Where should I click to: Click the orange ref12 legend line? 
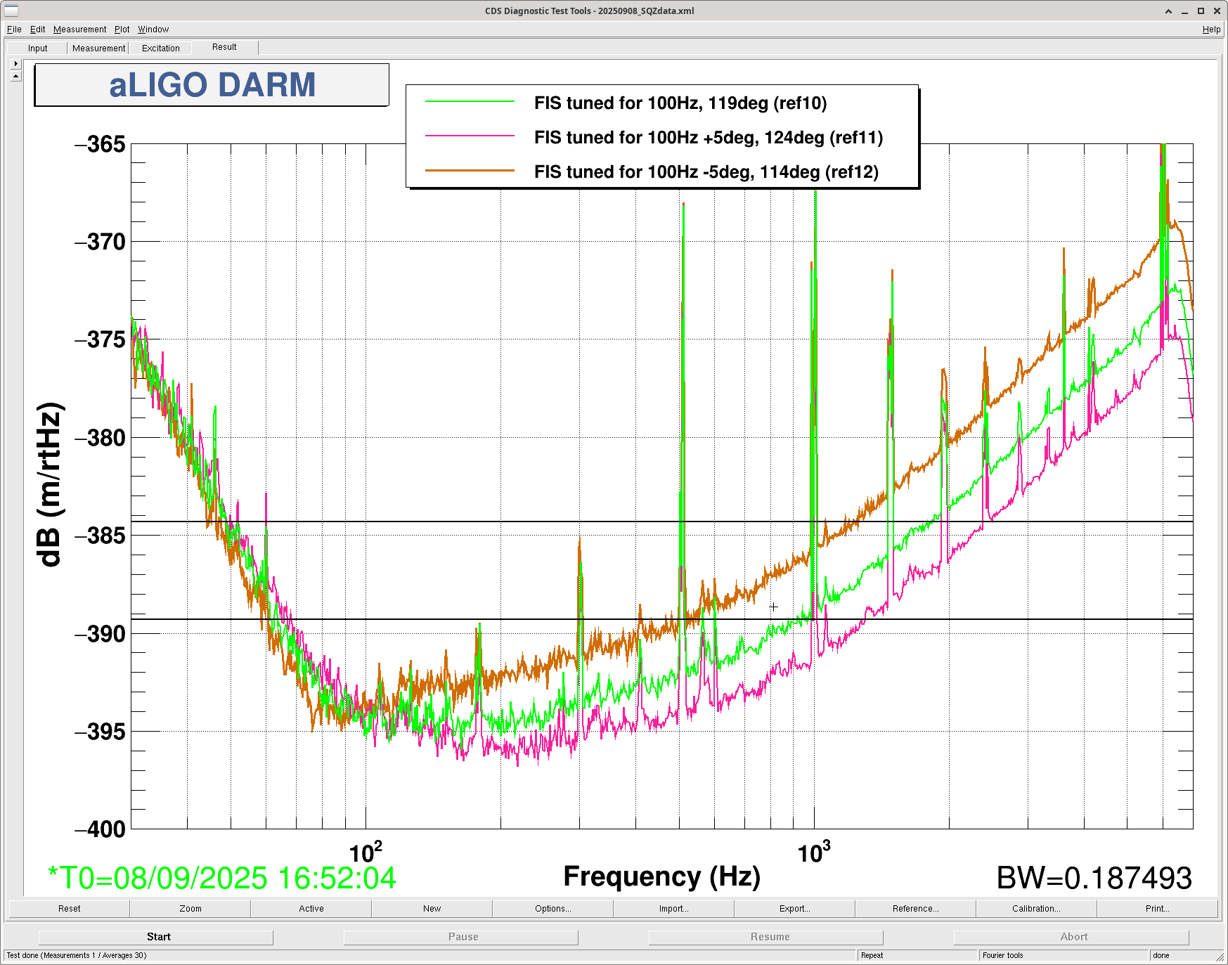tap(470, 171)
